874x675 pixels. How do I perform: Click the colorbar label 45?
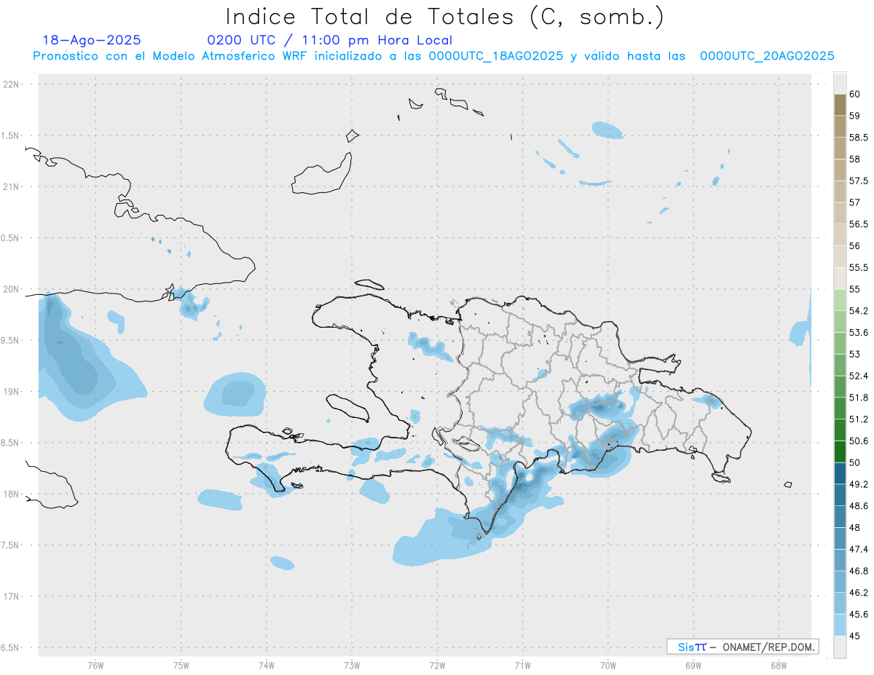pos(854,636)
